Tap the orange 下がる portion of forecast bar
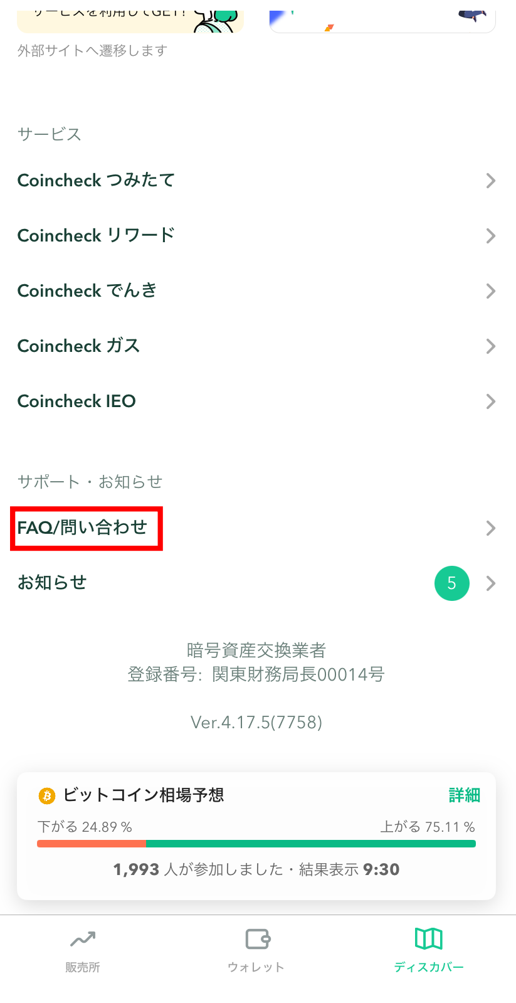This screenshot has width=516, height=1003. coord(92,844)
